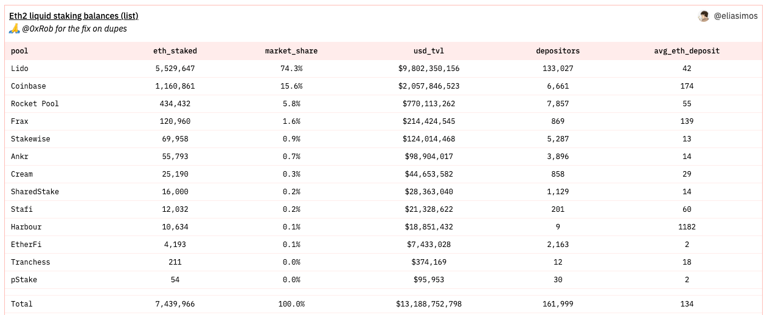Click Rocket Pool's eth_staked value 434,432
The width and height of the screenshot is (767, 315).
[175, 104]
